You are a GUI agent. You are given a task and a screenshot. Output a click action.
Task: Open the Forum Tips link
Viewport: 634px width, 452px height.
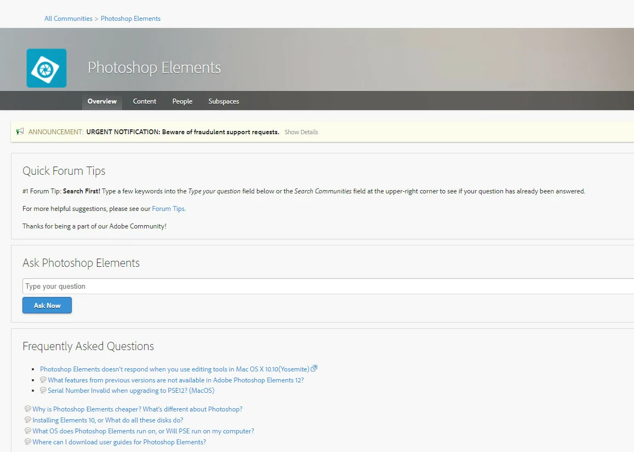click(169, 209)
